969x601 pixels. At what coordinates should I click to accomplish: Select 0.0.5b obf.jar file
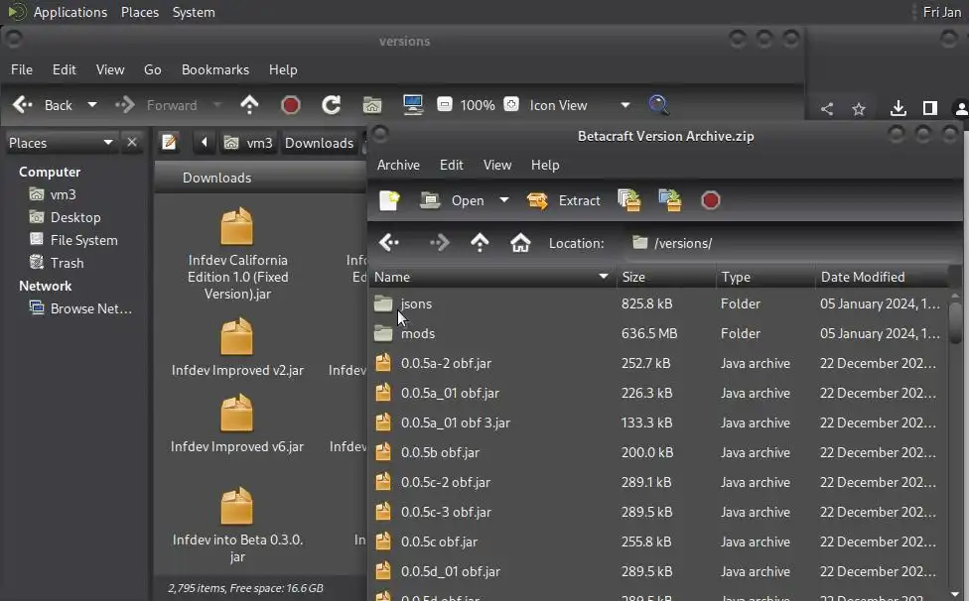click(x=657, y=452)
